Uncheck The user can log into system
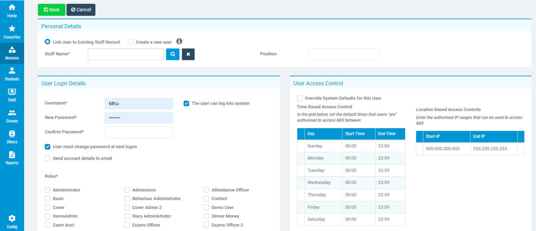This screenshot has width=536, height=231. coord(186,103)
